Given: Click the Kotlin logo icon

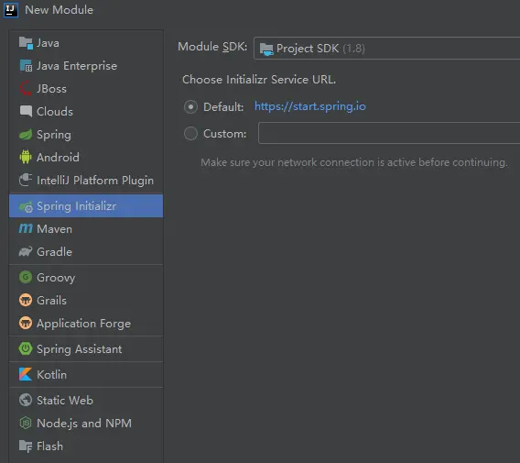Looking at the screenshot, I should pyautogui.click(x=26, y=374).
